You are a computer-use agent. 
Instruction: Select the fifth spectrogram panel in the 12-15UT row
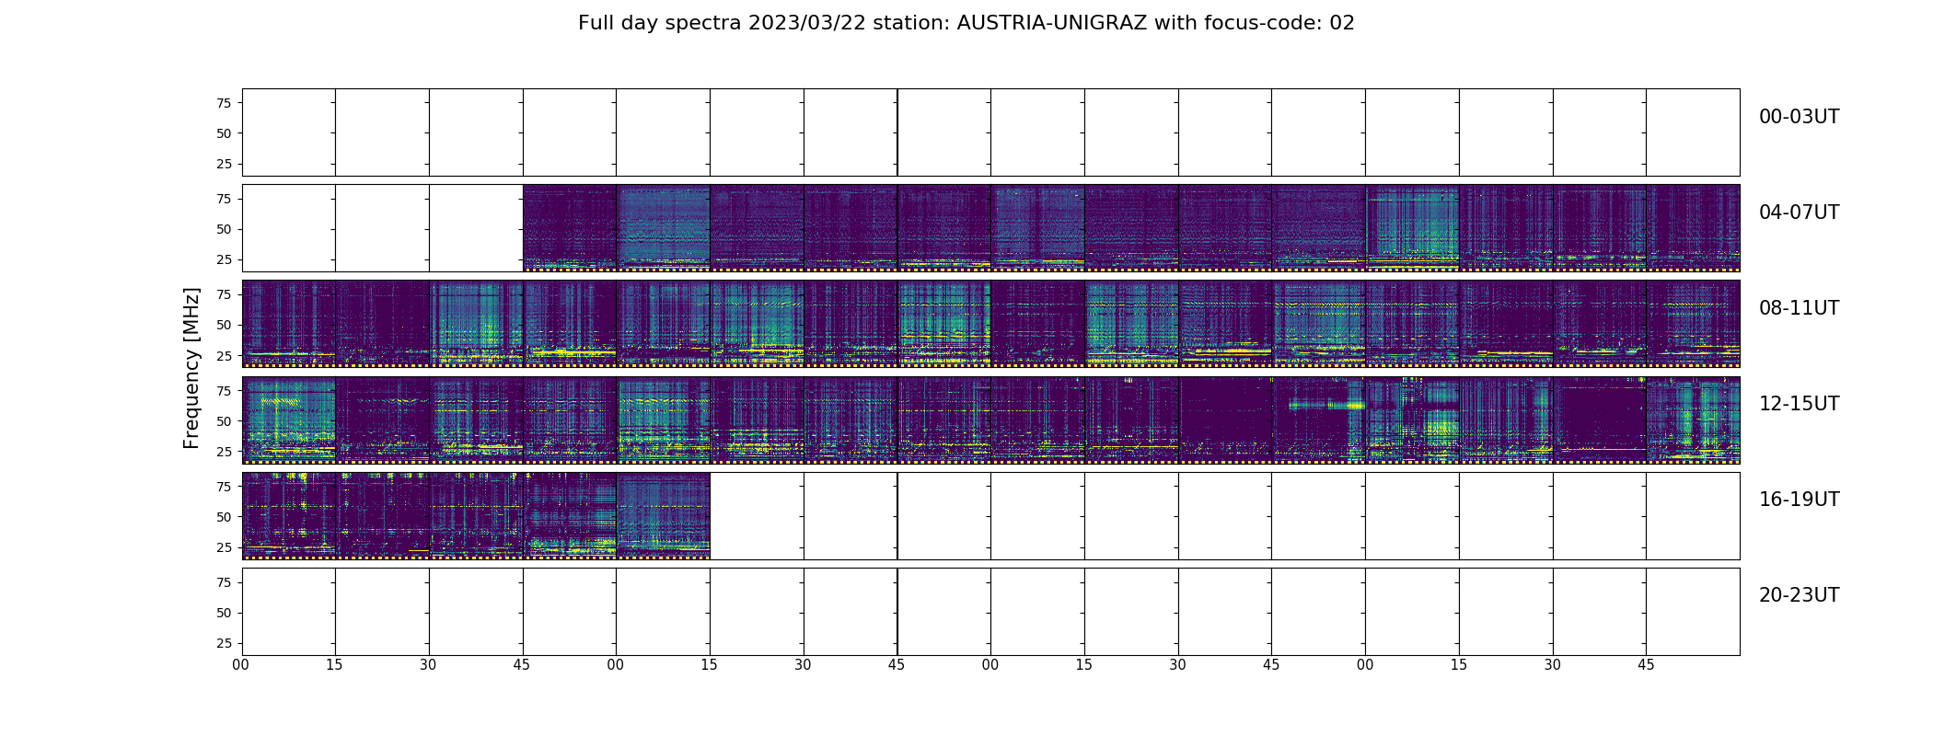click(663, 420)
